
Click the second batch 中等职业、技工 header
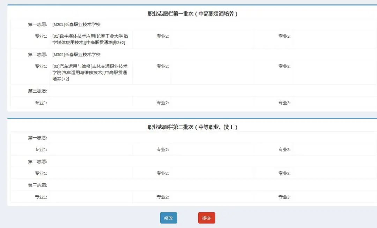point(188,126)
